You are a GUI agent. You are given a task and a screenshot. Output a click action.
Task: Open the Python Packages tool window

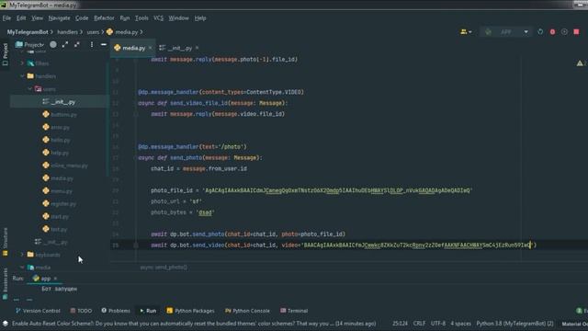click(190, 311)
